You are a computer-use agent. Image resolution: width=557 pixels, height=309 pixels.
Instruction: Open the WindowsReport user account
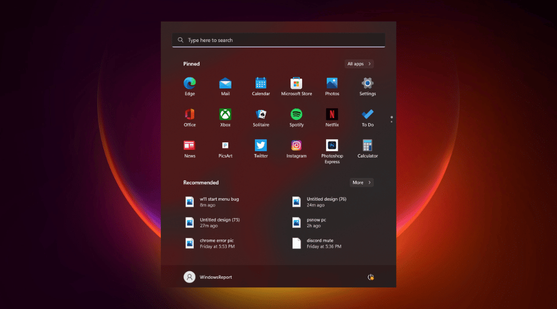[x=208, y=277]
